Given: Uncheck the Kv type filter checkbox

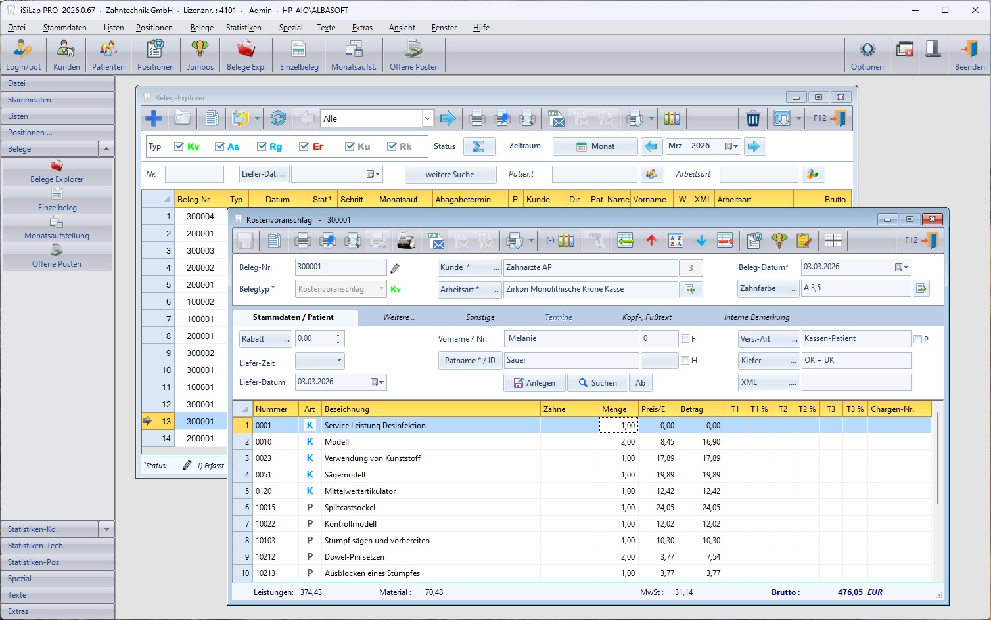Looking at the screenshot, I should click(x=179, y=146).
